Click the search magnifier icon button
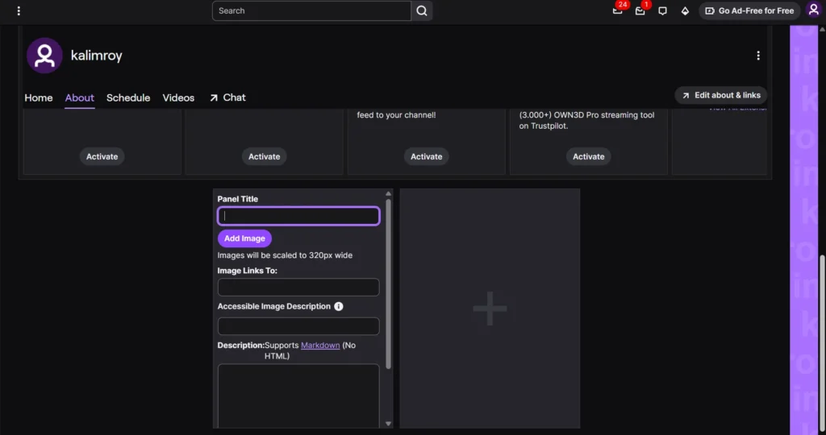Screen dimensions: 826x435 pos(422,10)
